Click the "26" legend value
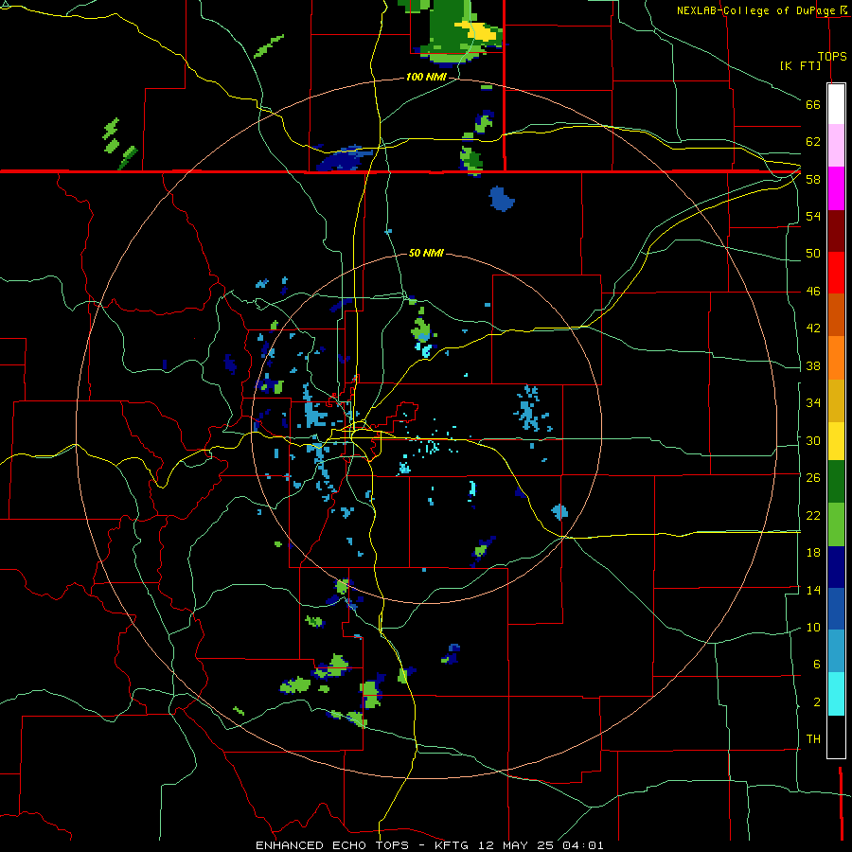The width and height of the screenshot is (852, 852). [813, 478]
